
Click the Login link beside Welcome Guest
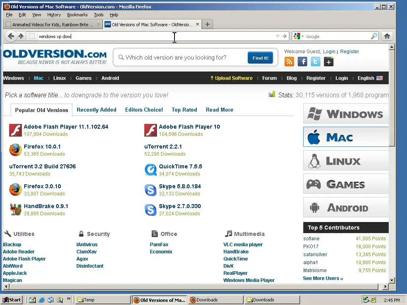pyautogui.click(x=329, y=51)
